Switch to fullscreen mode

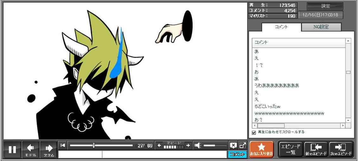coord(242,145)
